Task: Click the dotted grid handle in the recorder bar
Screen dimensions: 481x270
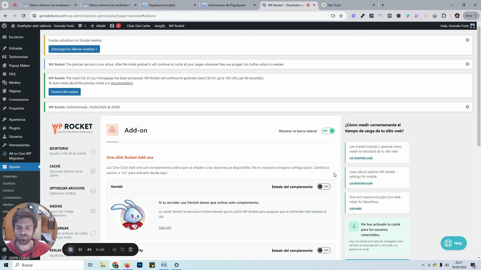Action: click(x=114, y=249)
